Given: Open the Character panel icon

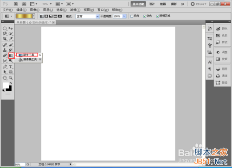Looking at the screenshot, I should tap(210, 62).
